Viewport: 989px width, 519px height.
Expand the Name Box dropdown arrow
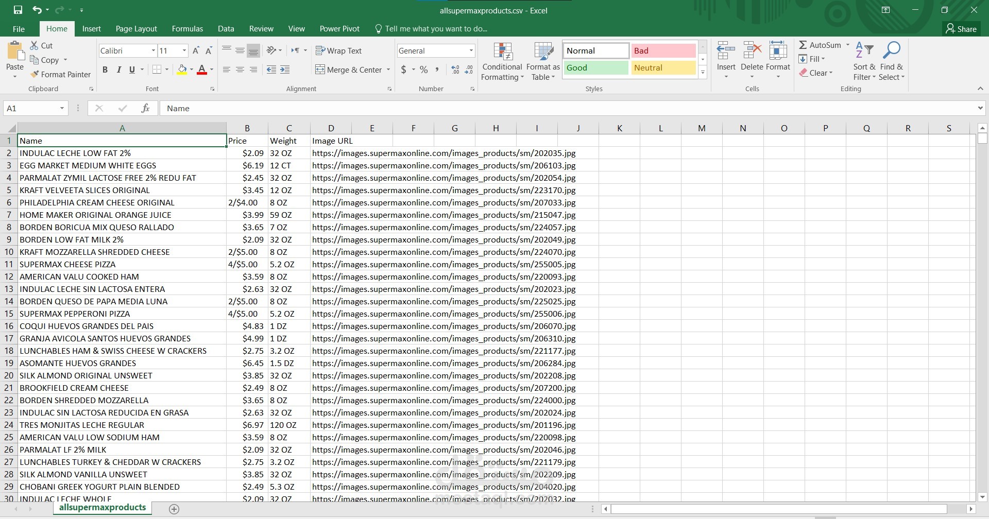pyautogui.click(x=62, y=108)
